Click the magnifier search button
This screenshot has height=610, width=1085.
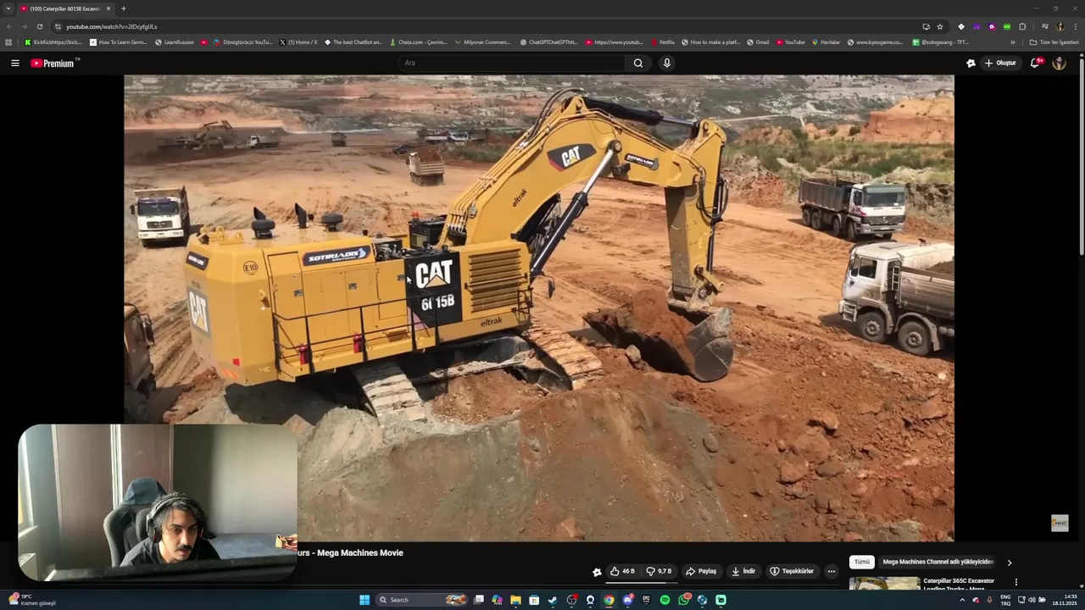(638, 63)
